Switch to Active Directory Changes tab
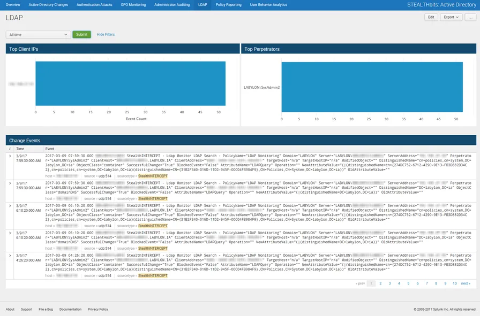Viewport: 480px width, 316px height. tap(48, 5)
